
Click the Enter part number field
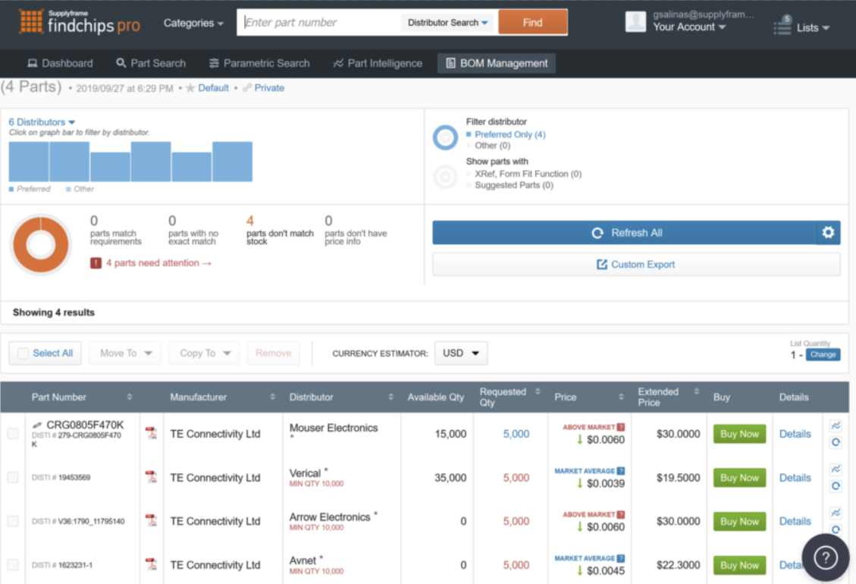point(321,23)
